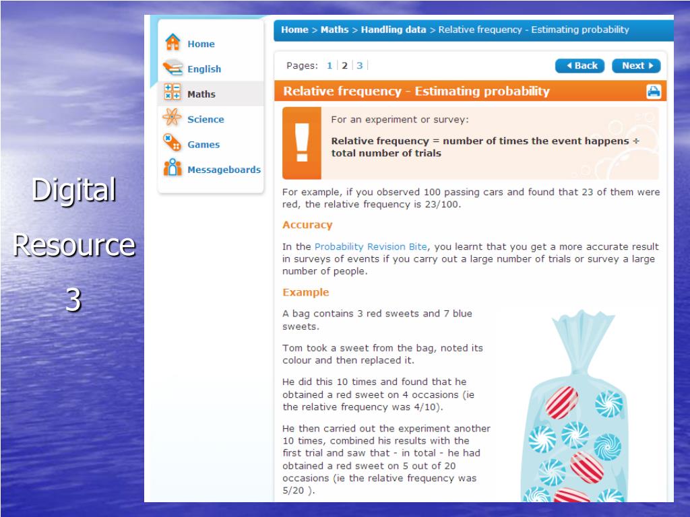690x517 pixels.
Task: Open the English sidebar link
Action: point(204,69)
